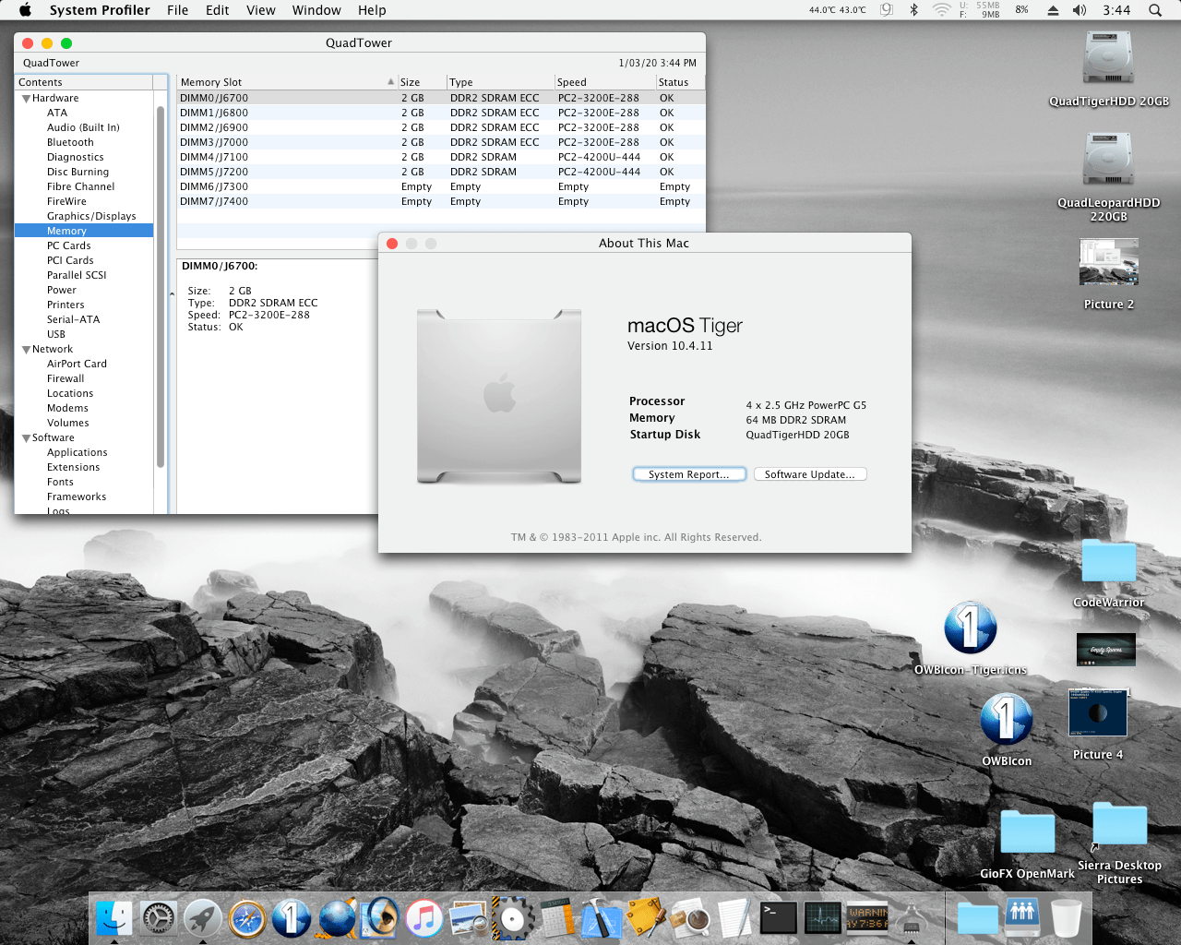Click the Trash icon in dock
The width and height of the screenshot is (1181, 945).
[1066, 919]
